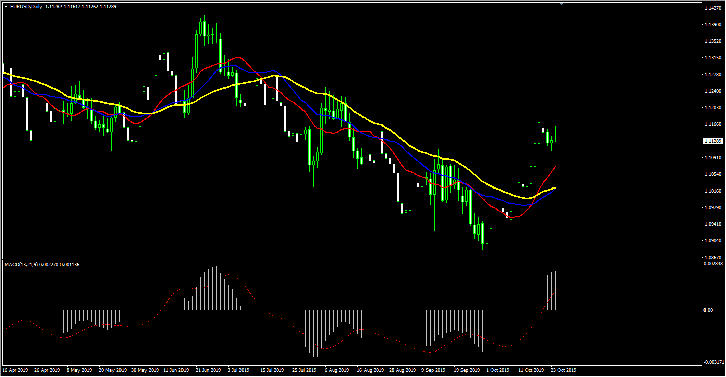The width and height of the screenshot is (726, 377).
Task: Click the 21 Jun 2019 date label
Action: click(x=208, y=370)
